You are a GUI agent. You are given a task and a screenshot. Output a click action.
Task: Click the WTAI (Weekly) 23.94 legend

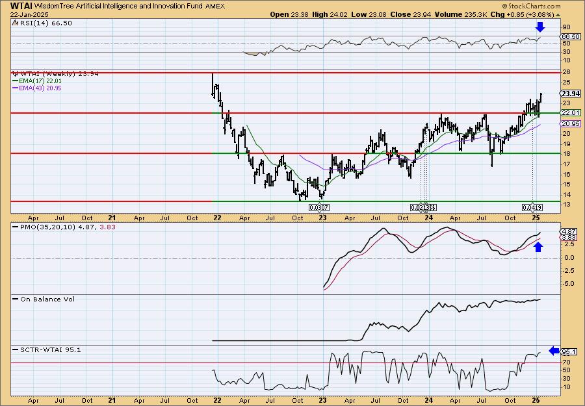[59, 74]
